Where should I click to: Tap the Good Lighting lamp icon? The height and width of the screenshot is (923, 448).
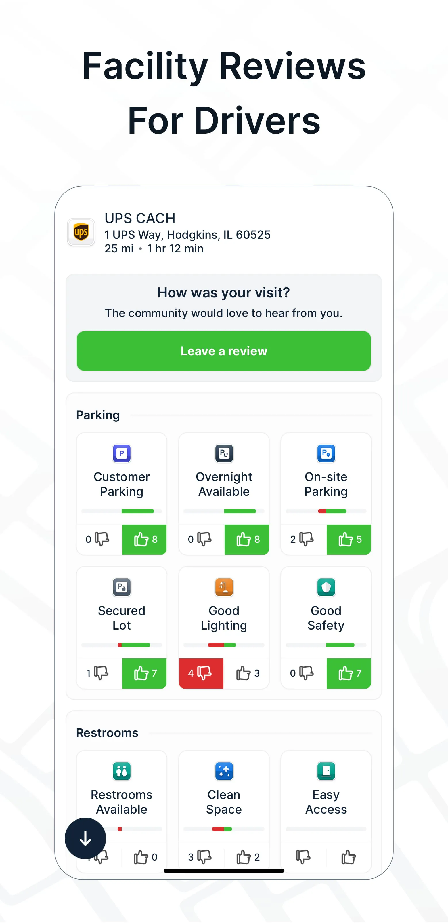[224, 588]
